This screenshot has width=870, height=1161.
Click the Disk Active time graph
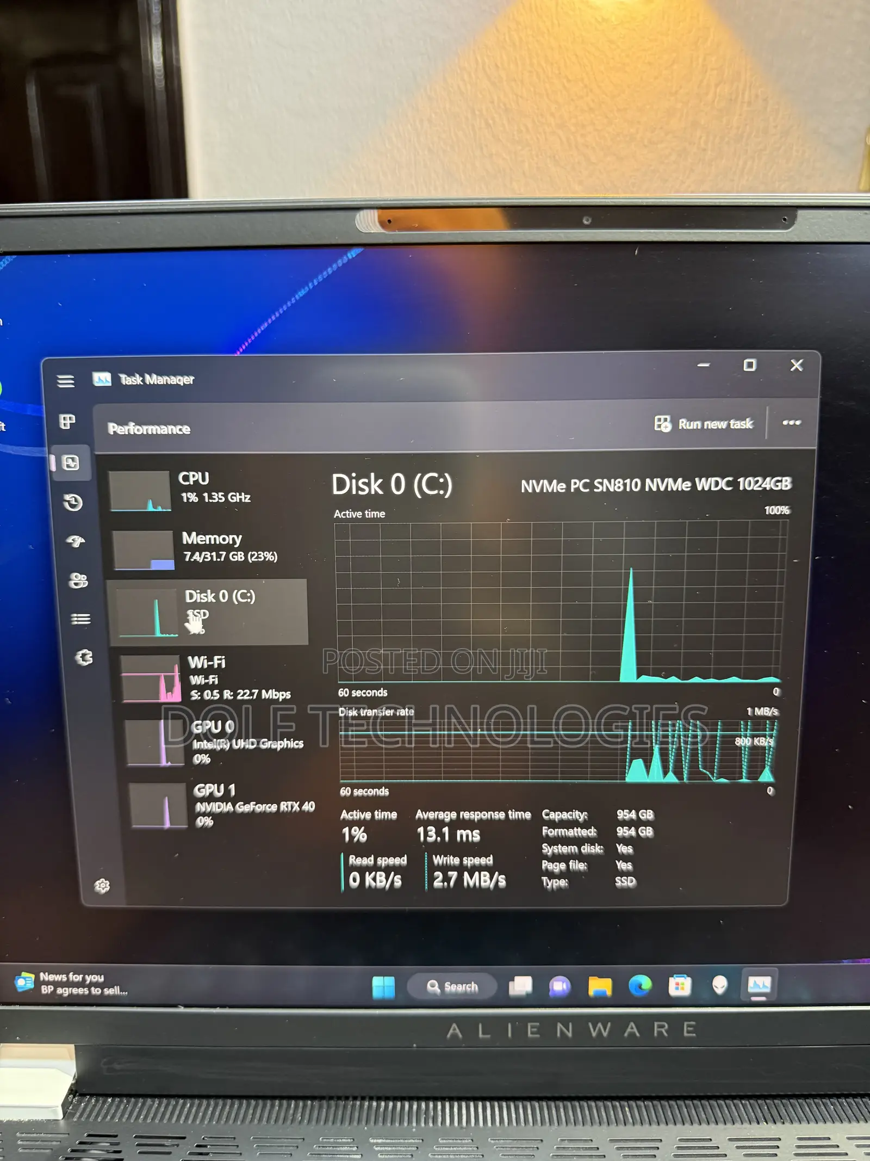(560, 602)
